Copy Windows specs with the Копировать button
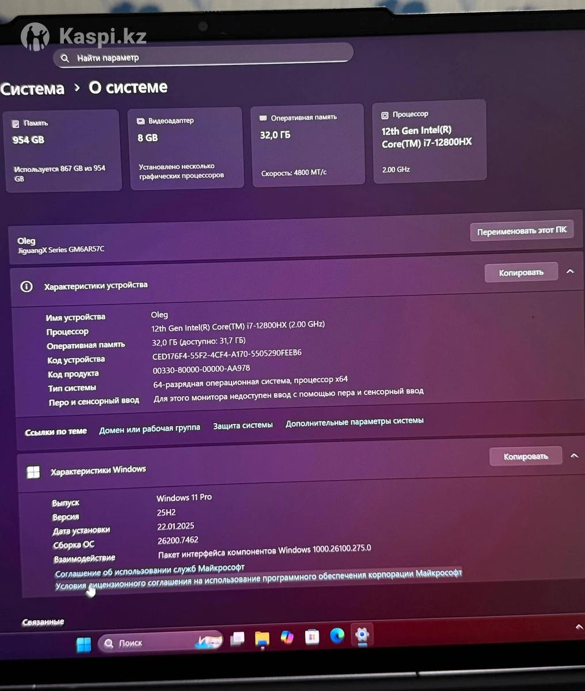 click(525, 457)
